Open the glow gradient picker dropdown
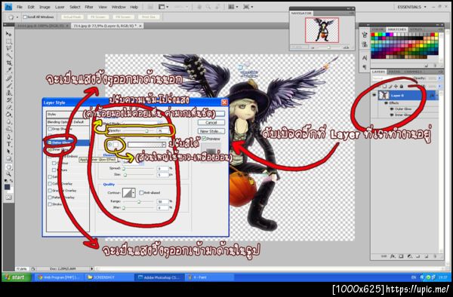 pyautogui.click(x=164, y=144)
